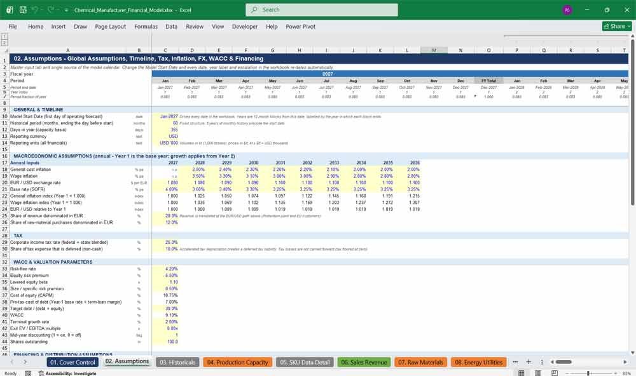Open the 03. Historicals sheet
The width and height of the screenshot is (636, 376).
(x=177, y=362)
